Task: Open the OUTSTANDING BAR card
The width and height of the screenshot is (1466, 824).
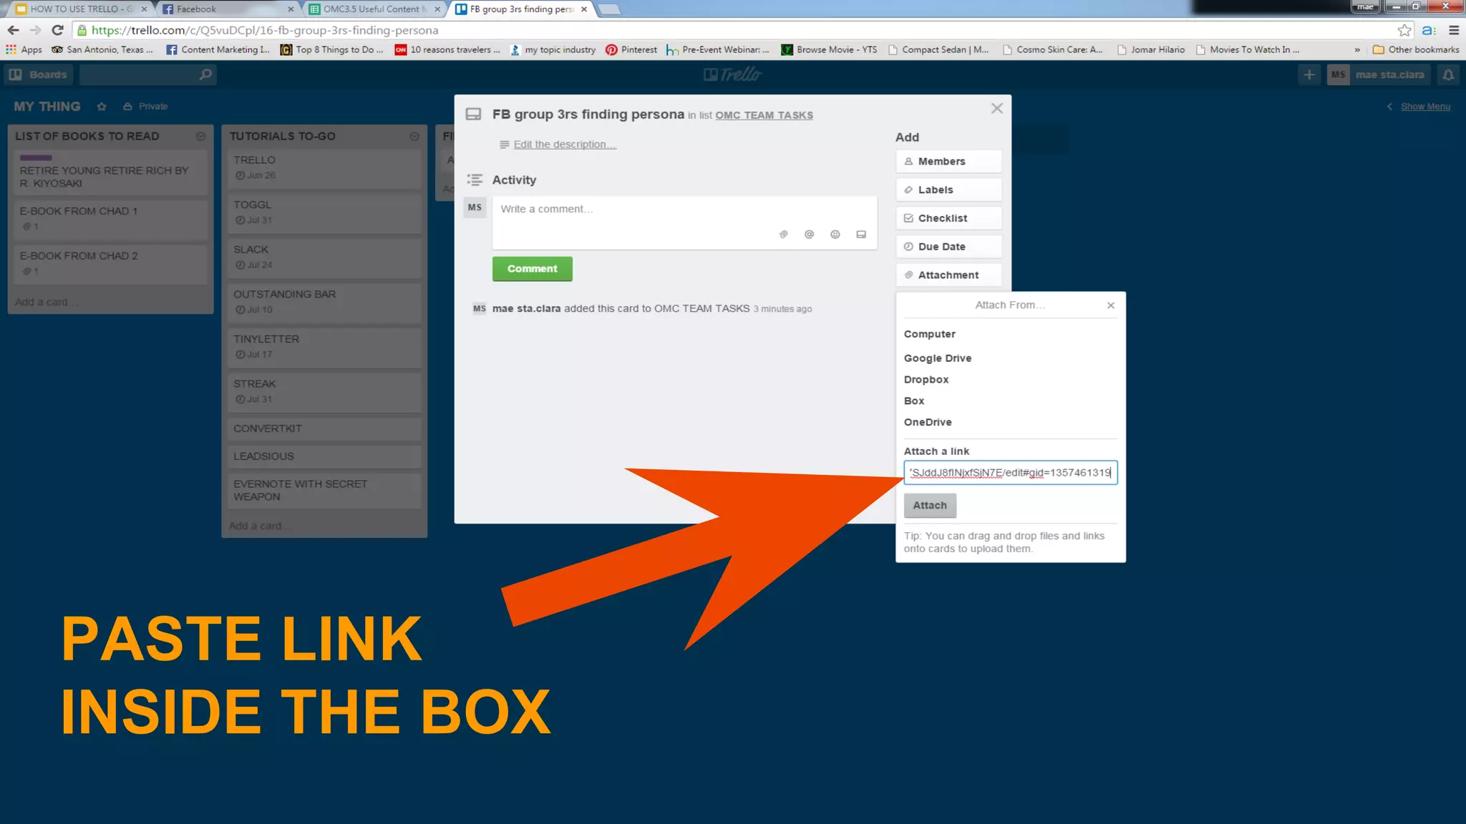Action: point(324,303)
